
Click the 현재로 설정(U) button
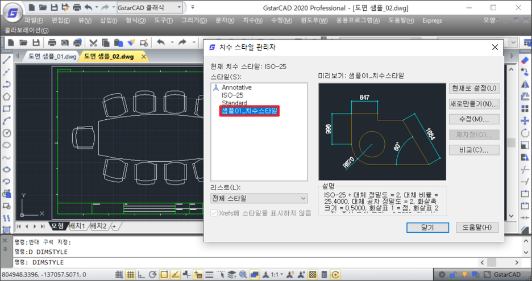(473, 89)
